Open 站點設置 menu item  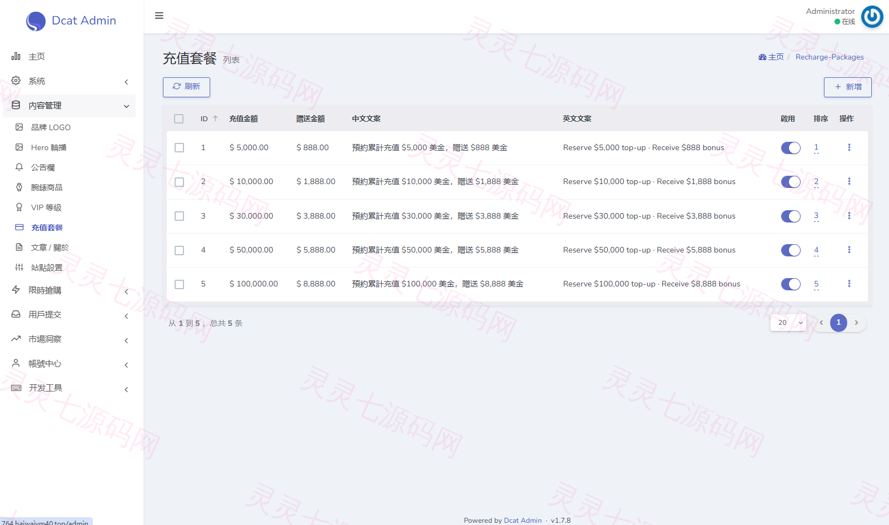pos(47,268)
